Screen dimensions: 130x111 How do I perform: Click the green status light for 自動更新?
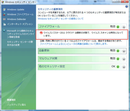[118, 51]
